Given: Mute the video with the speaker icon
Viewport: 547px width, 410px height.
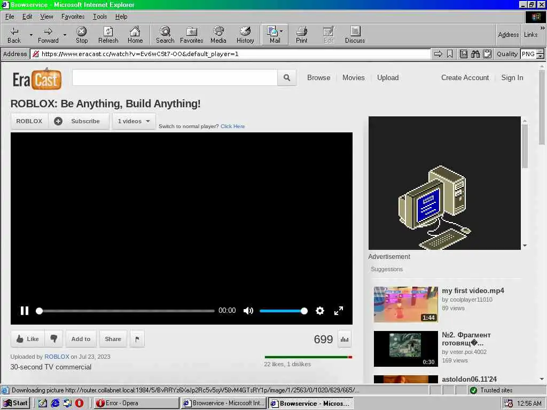Looking at the screenshot, I should (248, 311).
